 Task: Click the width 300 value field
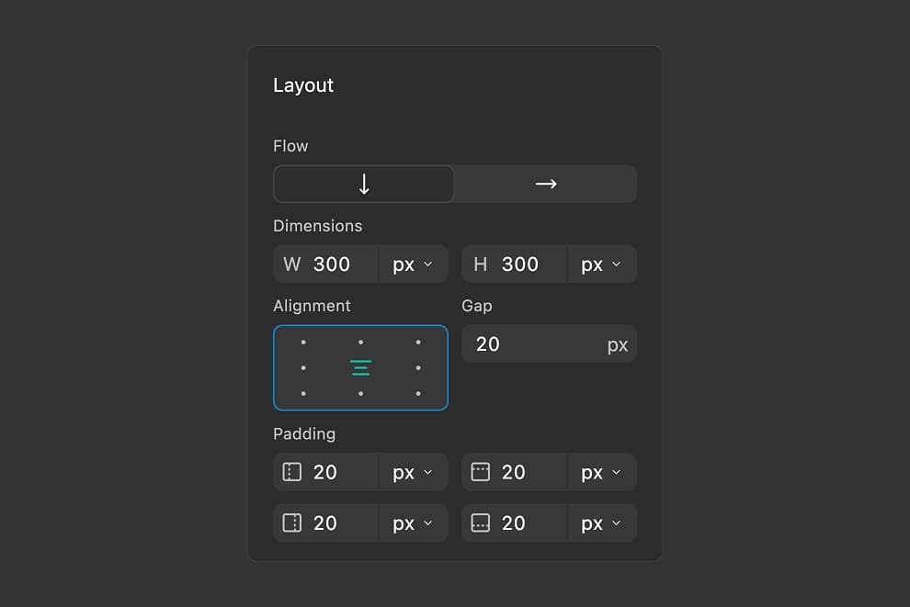[336, 264]
